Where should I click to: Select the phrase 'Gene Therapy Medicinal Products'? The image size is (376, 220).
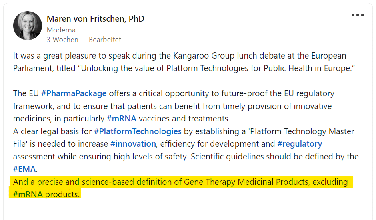(246, 182)
